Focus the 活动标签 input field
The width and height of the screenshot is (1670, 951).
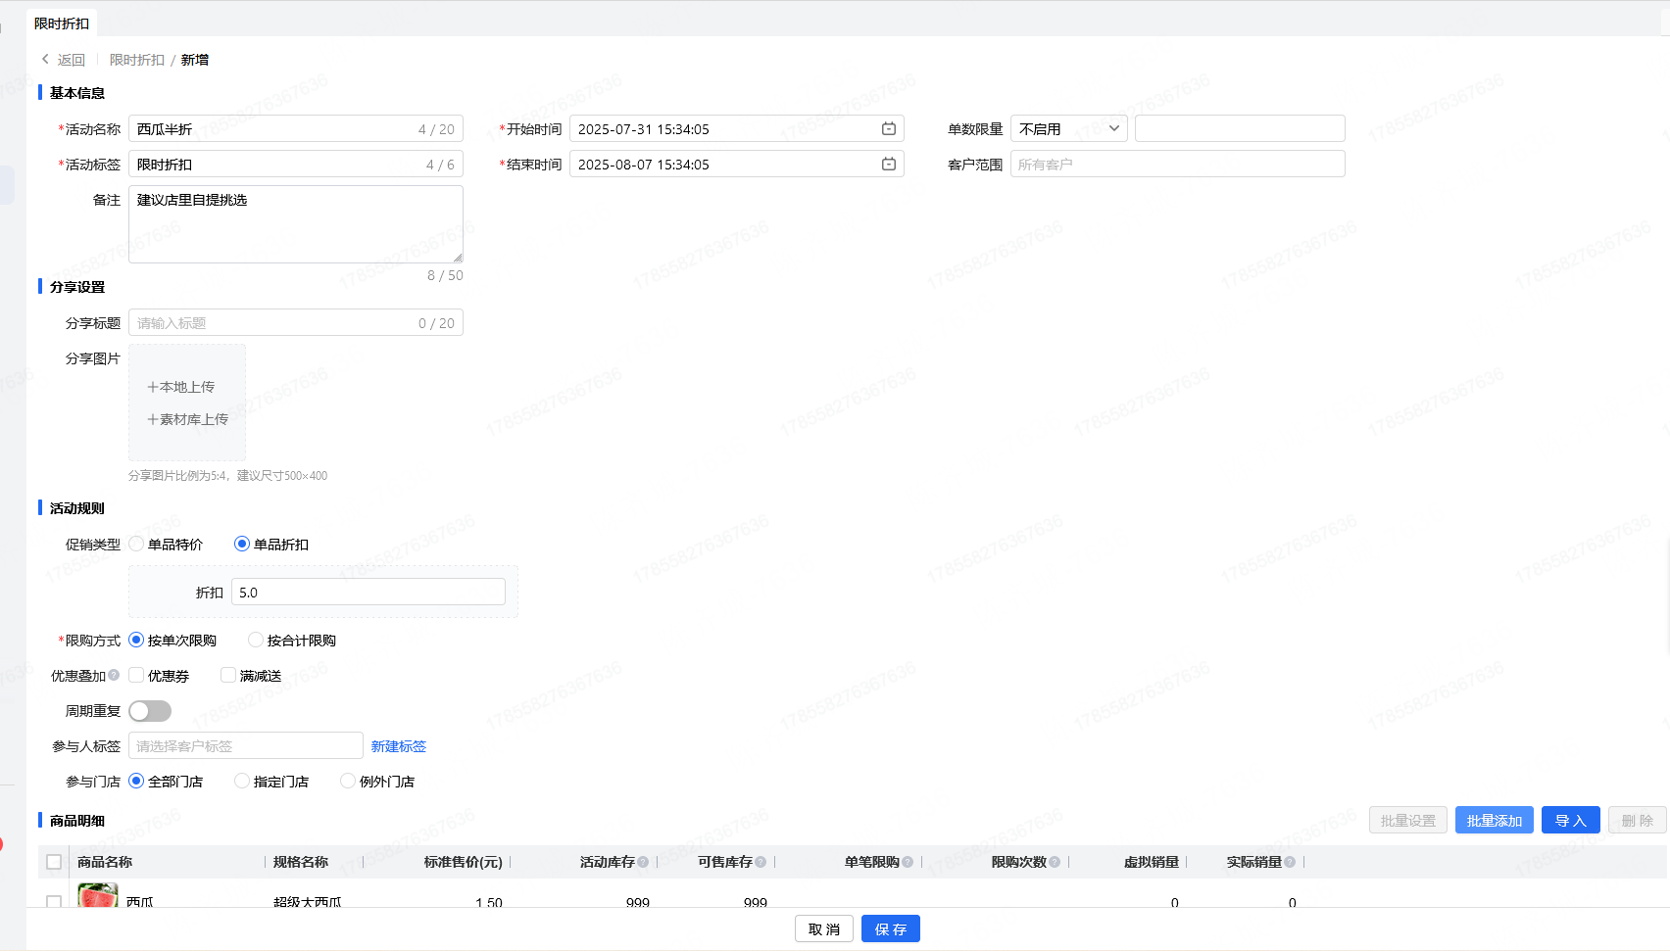[296, 164]
